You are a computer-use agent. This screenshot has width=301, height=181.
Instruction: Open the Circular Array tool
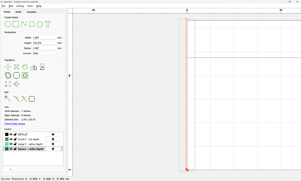17,84
